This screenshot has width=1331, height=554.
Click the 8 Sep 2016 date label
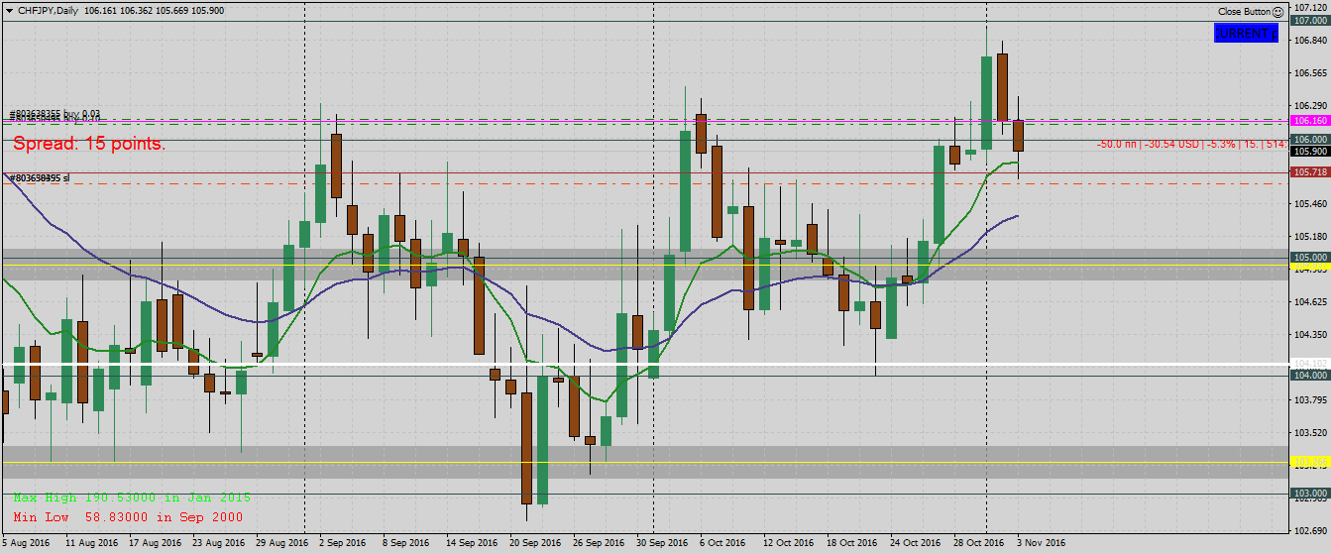point(404,543)
